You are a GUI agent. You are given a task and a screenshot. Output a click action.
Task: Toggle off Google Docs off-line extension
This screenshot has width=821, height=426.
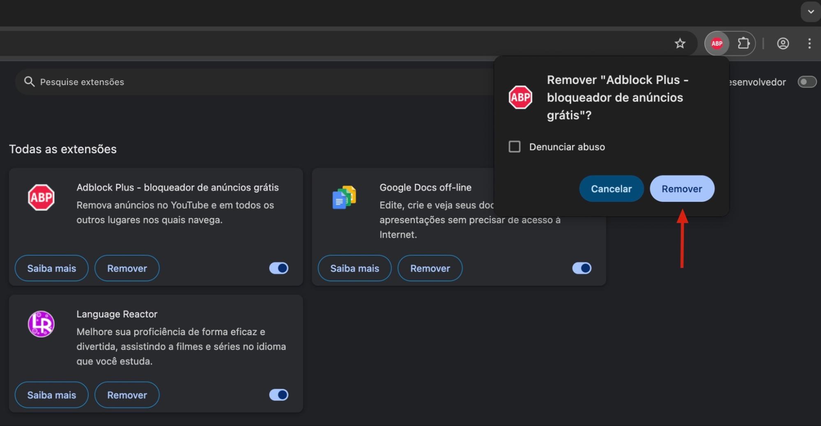(x=581, y=268)
